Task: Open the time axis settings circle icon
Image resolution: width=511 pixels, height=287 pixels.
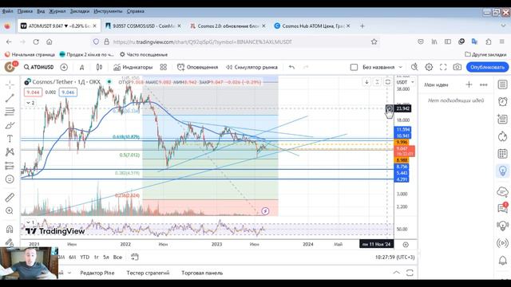Action: (x=406, y=245)
